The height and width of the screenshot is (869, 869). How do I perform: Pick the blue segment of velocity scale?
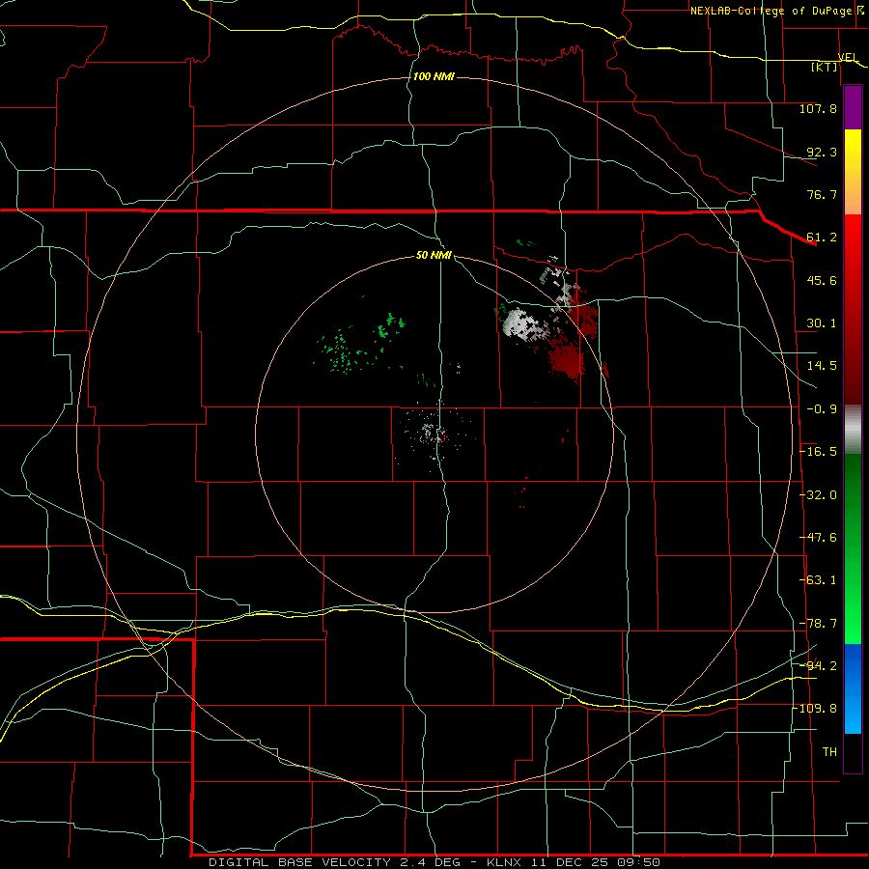pyautogui.click(x=853, y=688)
